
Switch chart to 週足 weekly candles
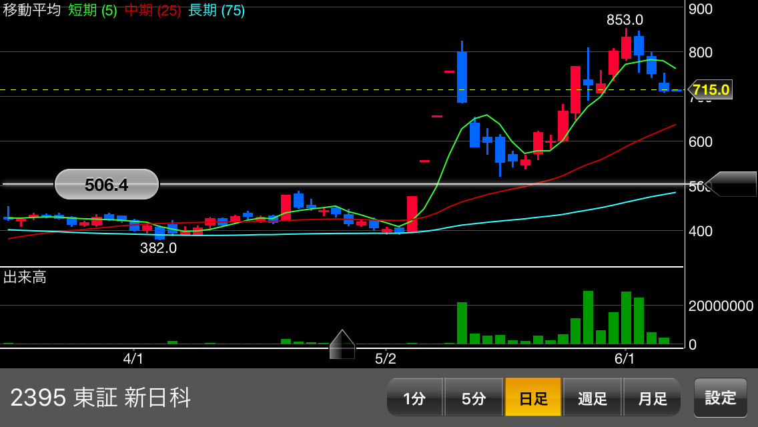[592, 398]
